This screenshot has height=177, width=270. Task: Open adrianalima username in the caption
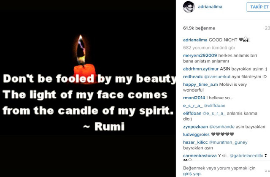pyautogui.click(x=195, y=40)
